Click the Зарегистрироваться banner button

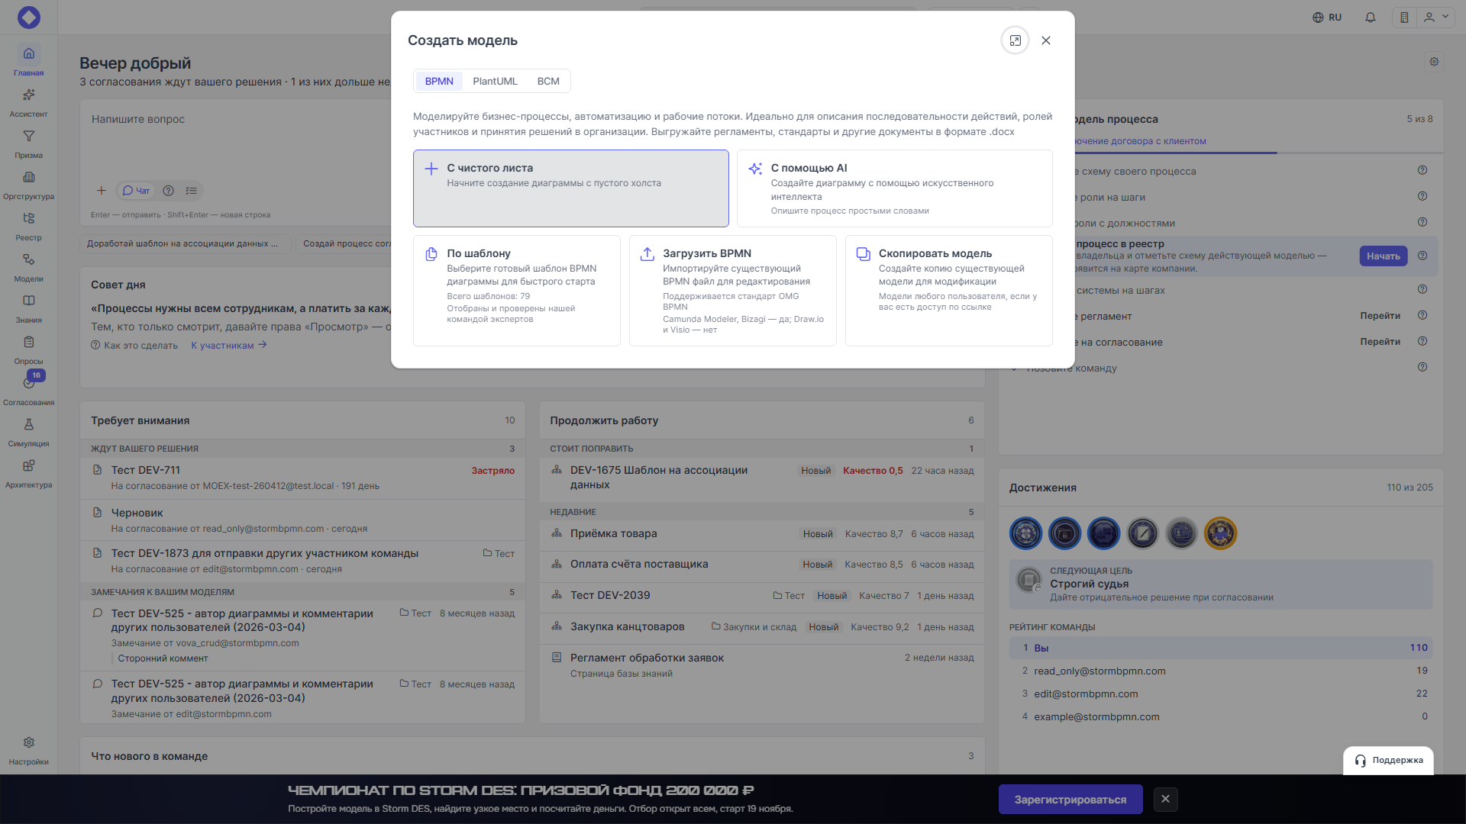1070,800
